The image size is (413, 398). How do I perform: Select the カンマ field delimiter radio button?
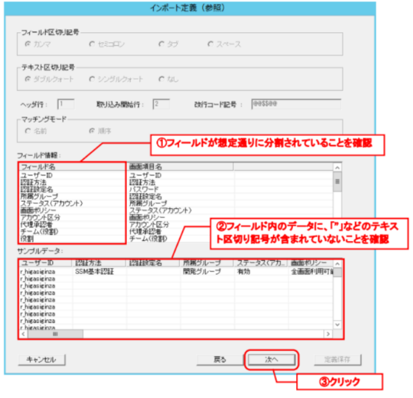[27, 44]
